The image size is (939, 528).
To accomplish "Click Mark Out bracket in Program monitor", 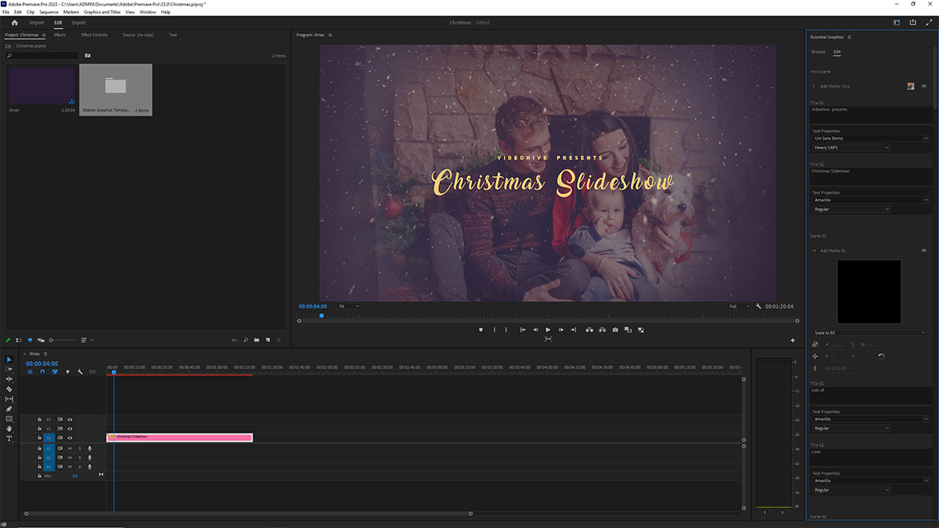I will pyautogui.click(x=506, y=330).
